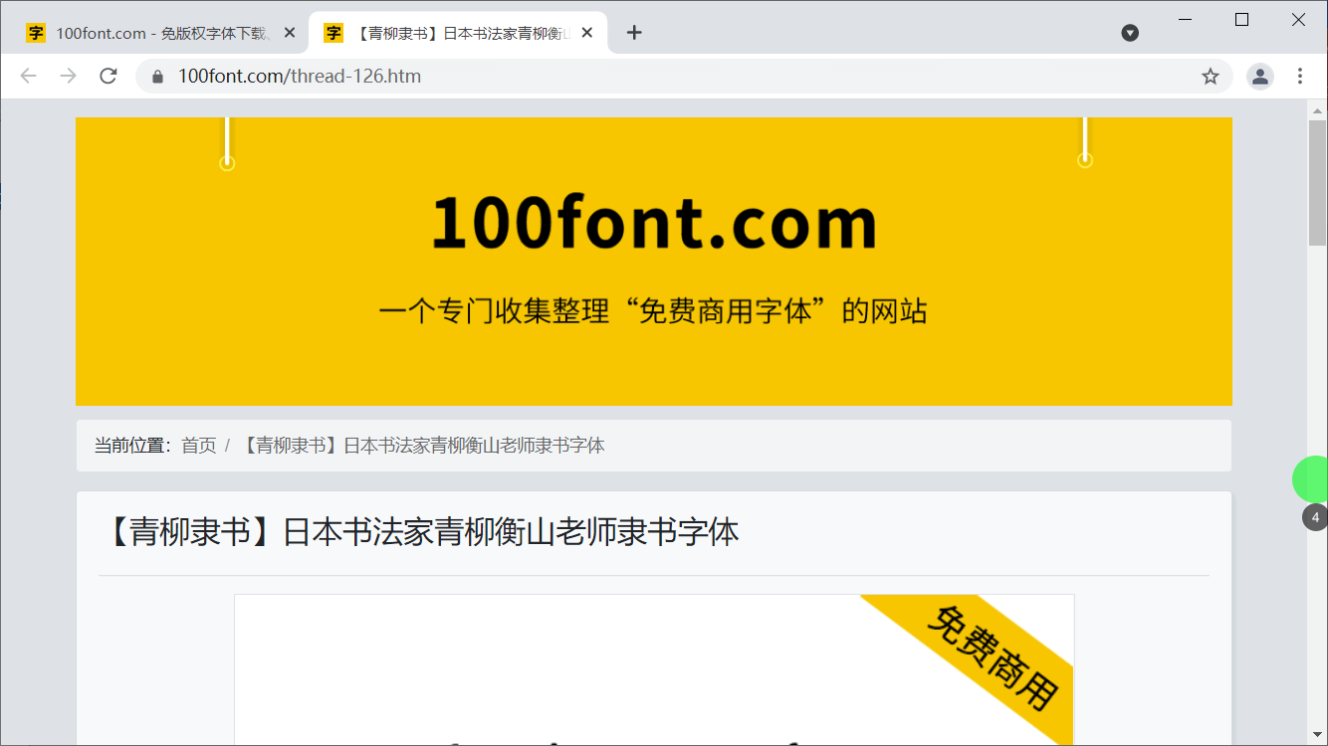
Task: Maximize the Chrome window
Action: pyautogui.click(x=1241, y=19)
